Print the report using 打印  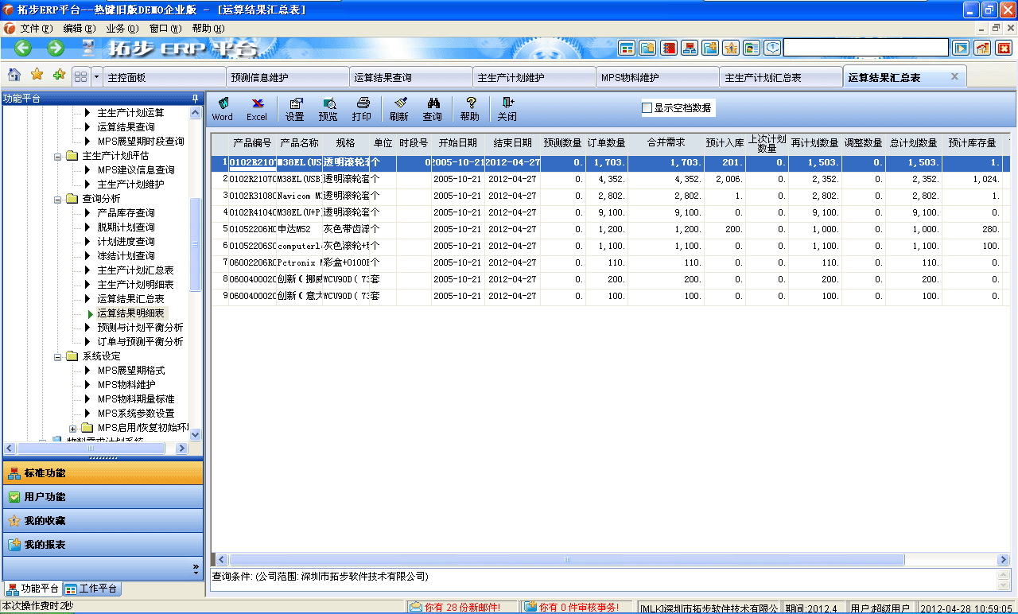point(362,108)
